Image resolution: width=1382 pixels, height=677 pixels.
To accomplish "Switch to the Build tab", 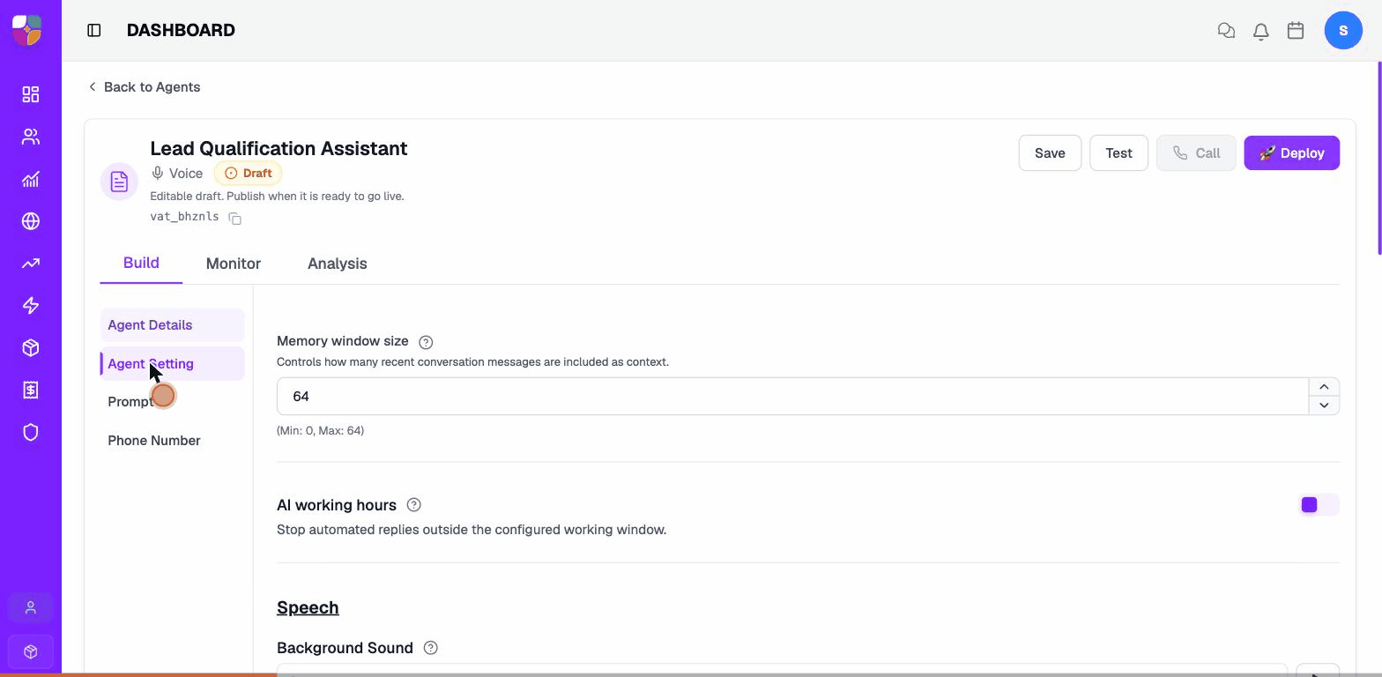I will pos(141,264).
